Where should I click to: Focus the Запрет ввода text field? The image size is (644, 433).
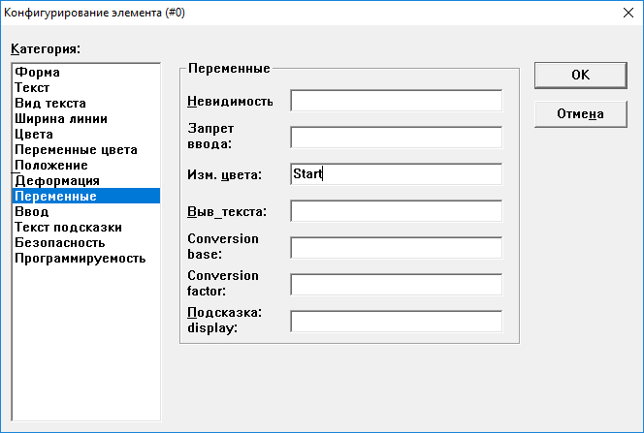396,138
